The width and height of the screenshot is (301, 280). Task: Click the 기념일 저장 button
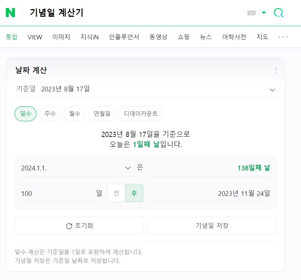211,225
